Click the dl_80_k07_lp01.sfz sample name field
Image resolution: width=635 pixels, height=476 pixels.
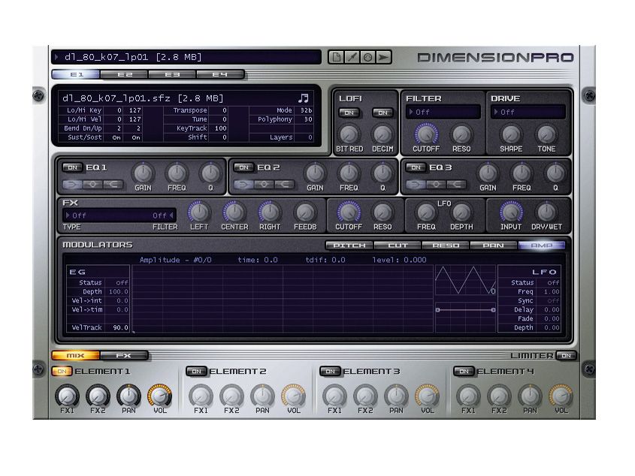click(143, 98)
